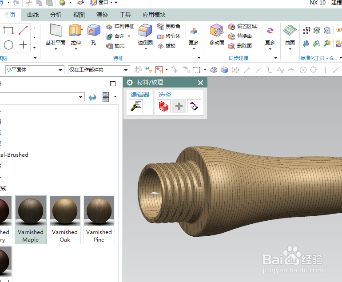
Task: Select the rectangle sketch tool
Action: coord(8,30)
